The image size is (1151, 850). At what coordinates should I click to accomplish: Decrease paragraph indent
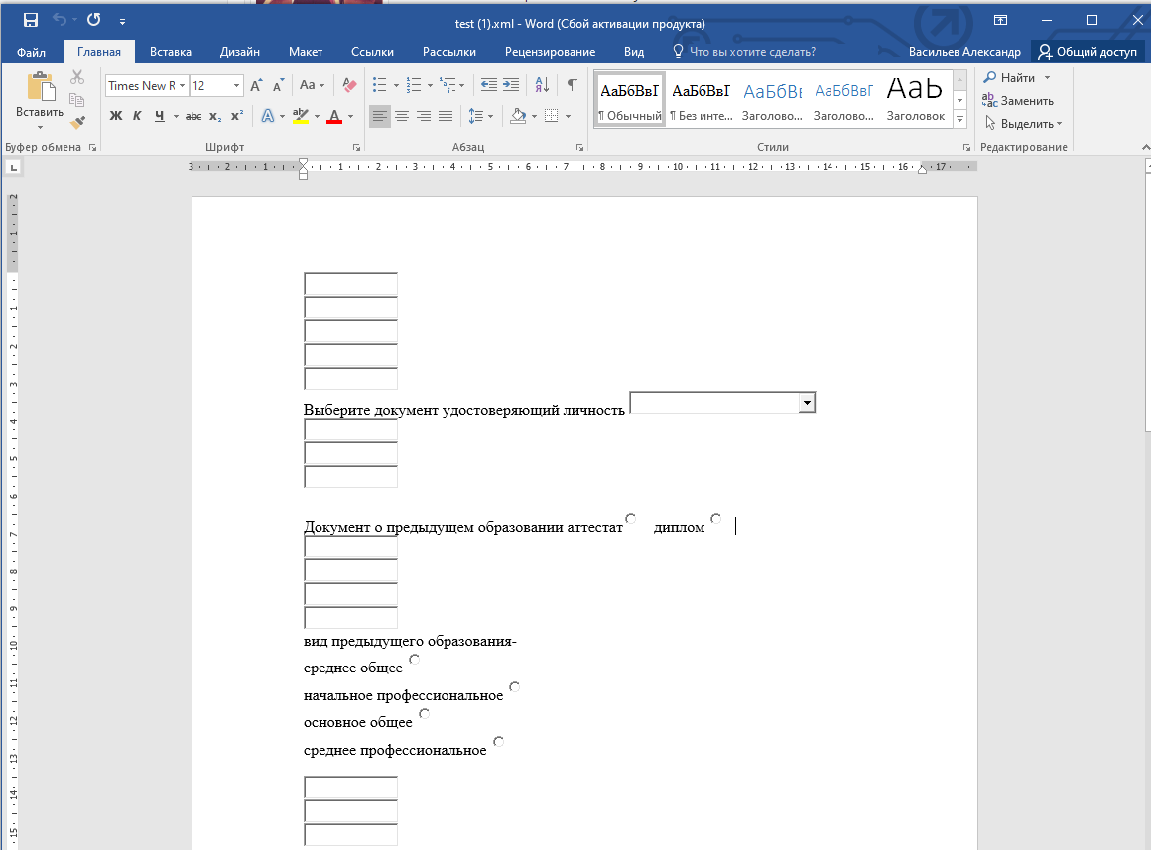(489, 86)
